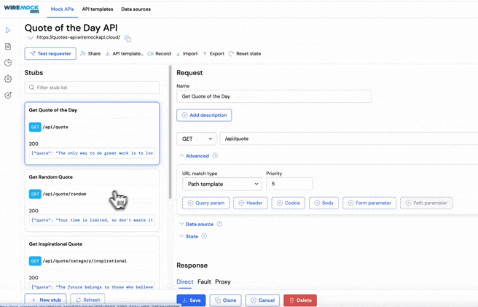
Task: Add a Form parameter matcher
Action: 369,203
